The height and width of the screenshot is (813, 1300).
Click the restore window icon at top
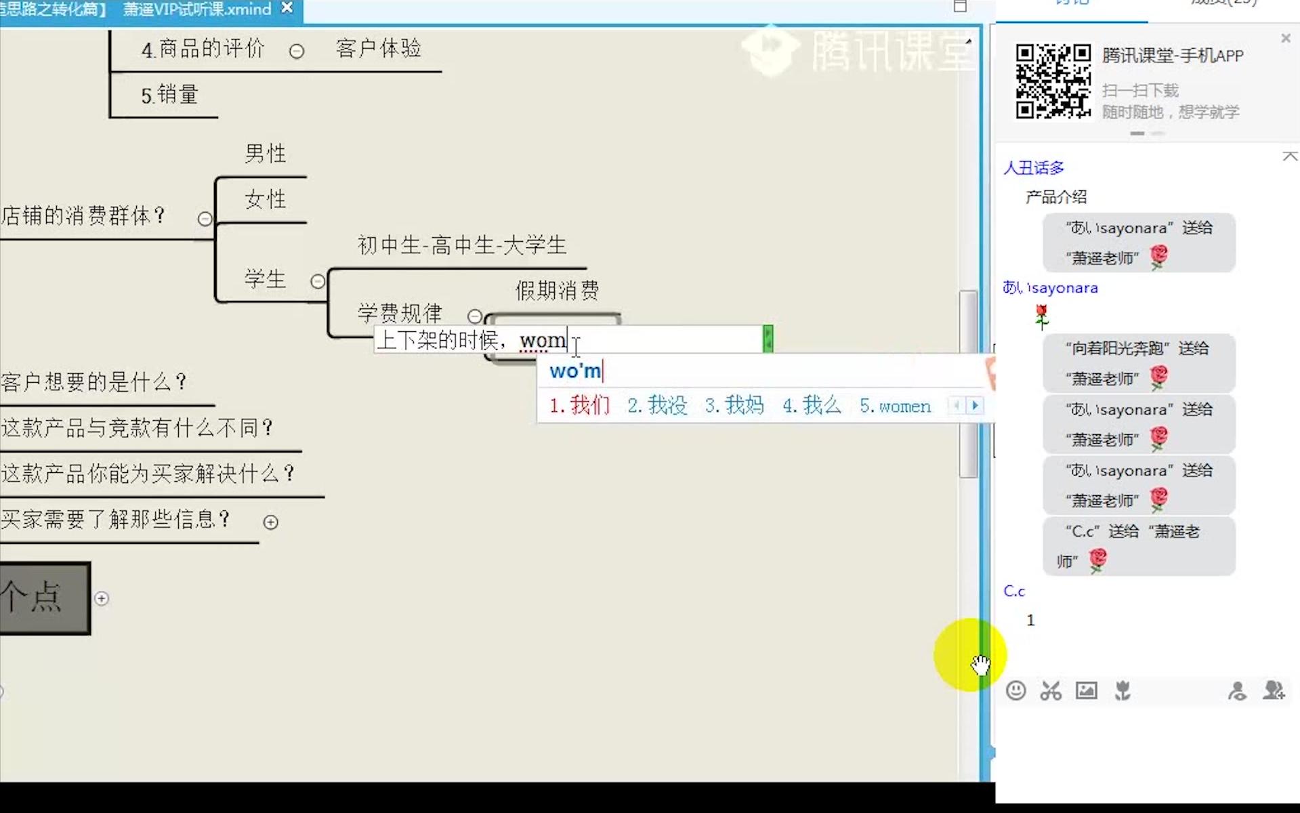(960, 6)
